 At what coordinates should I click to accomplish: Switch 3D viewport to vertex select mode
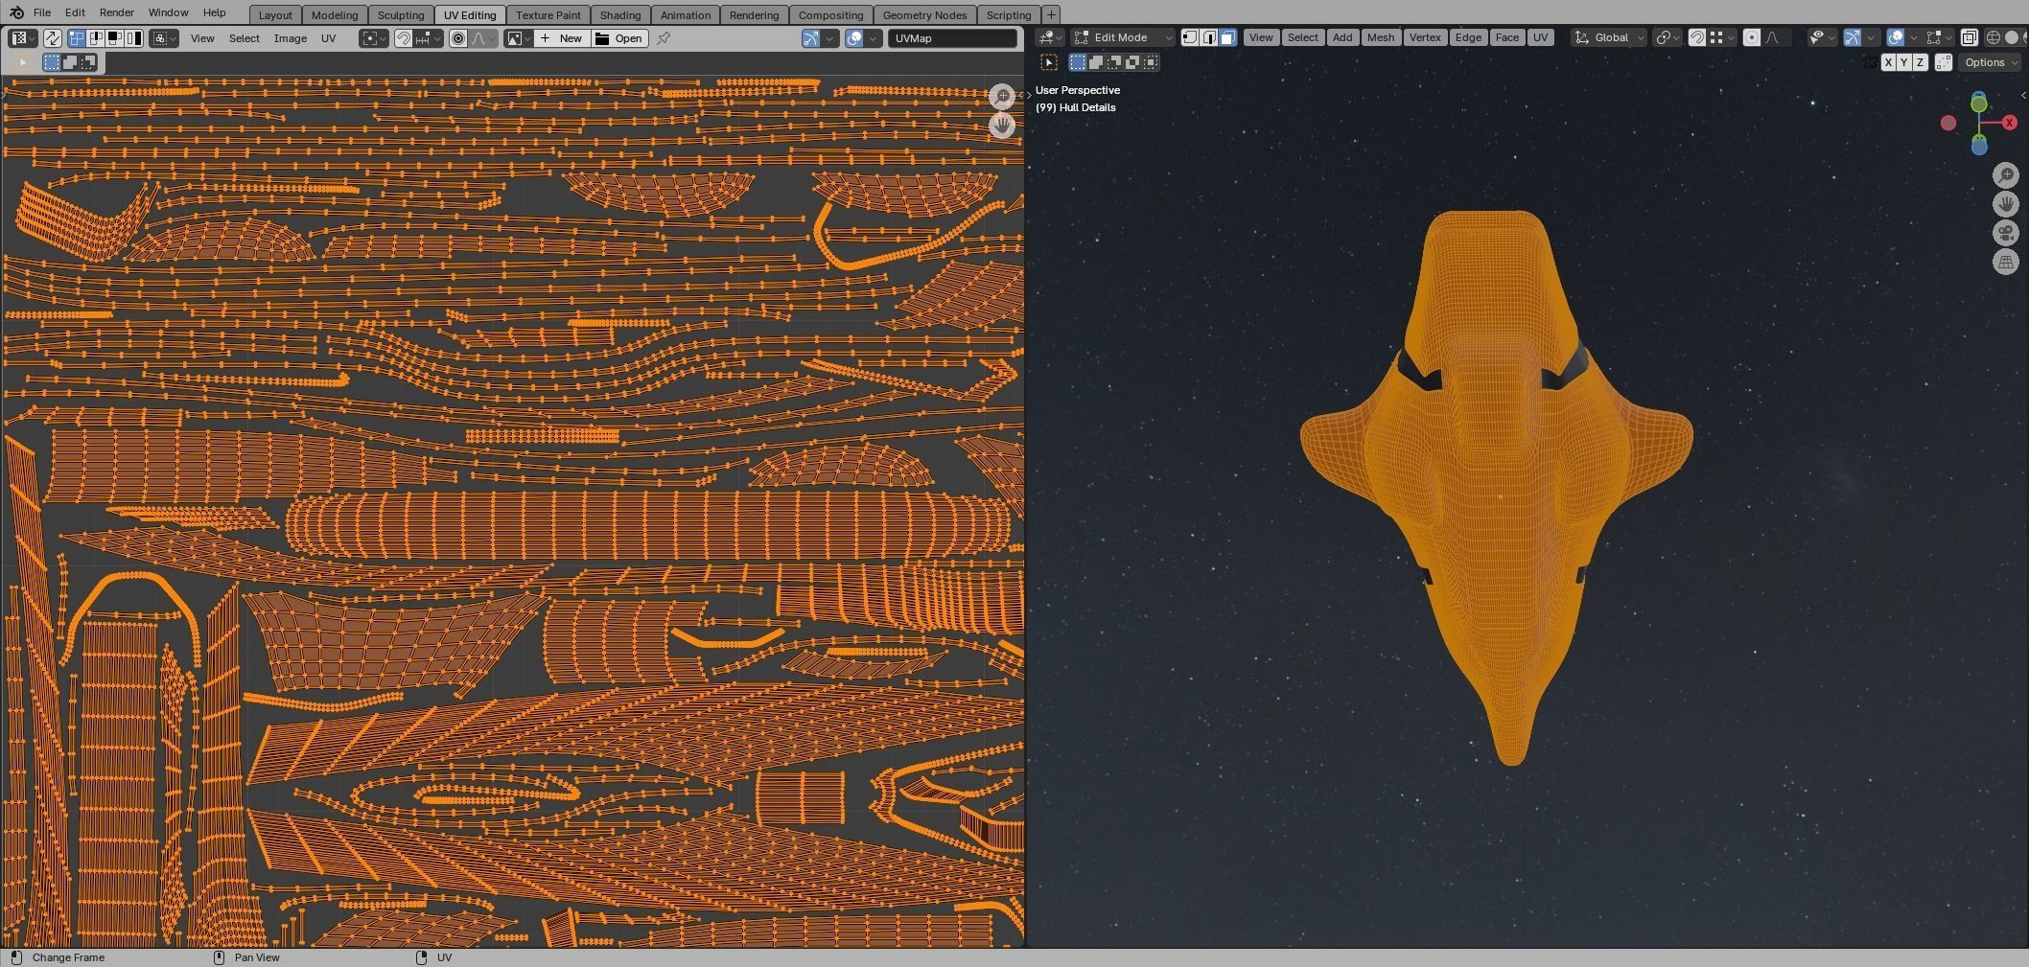point(1190,37)
